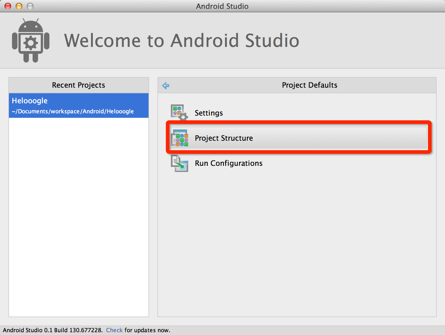Click the Run Configurations icon

pos(180,163)
